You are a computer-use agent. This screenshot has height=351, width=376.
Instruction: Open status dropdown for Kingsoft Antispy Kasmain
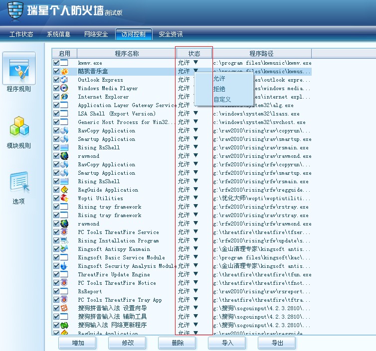pyautogui.click(x=195, y=248)
